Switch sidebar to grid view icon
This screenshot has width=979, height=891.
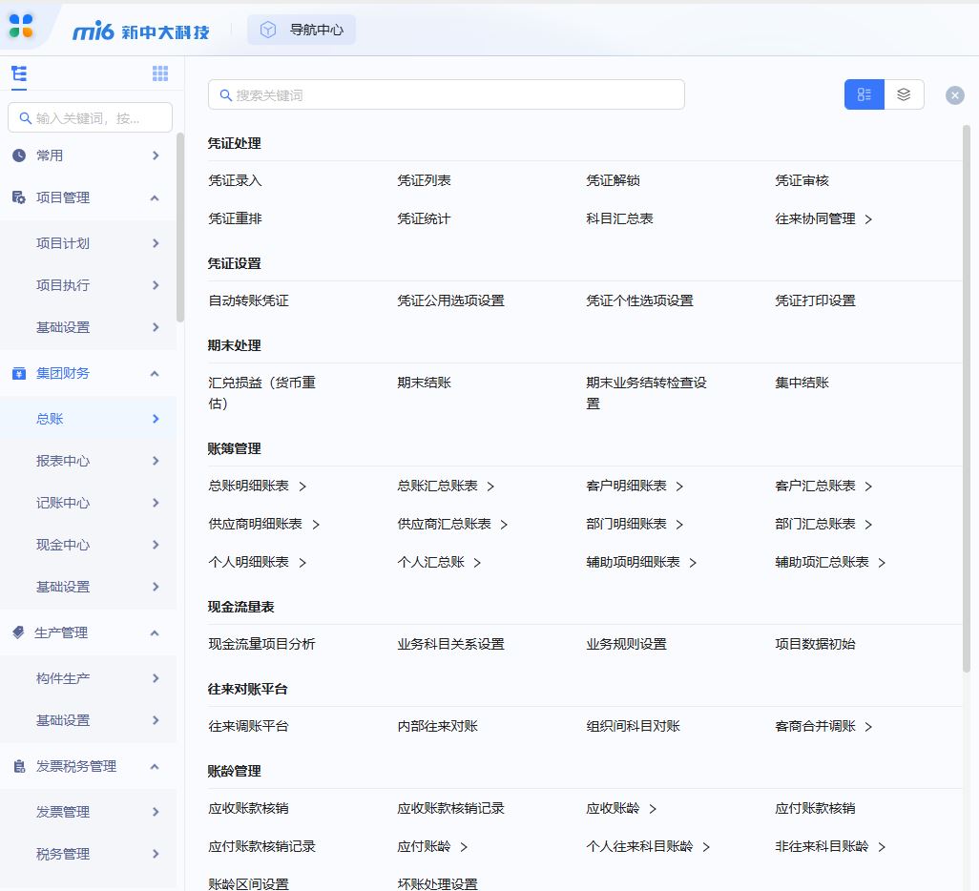(160, 74)
